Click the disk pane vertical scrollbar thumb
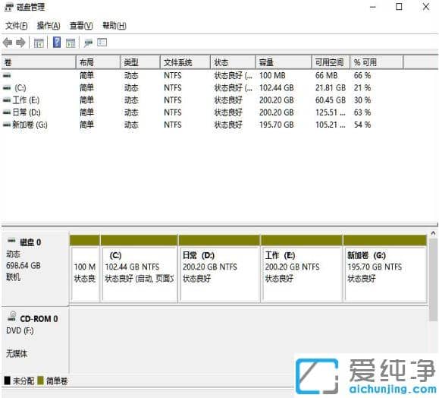Image resolution: width=439 pixels, height=398 pixels. (434, 280)
